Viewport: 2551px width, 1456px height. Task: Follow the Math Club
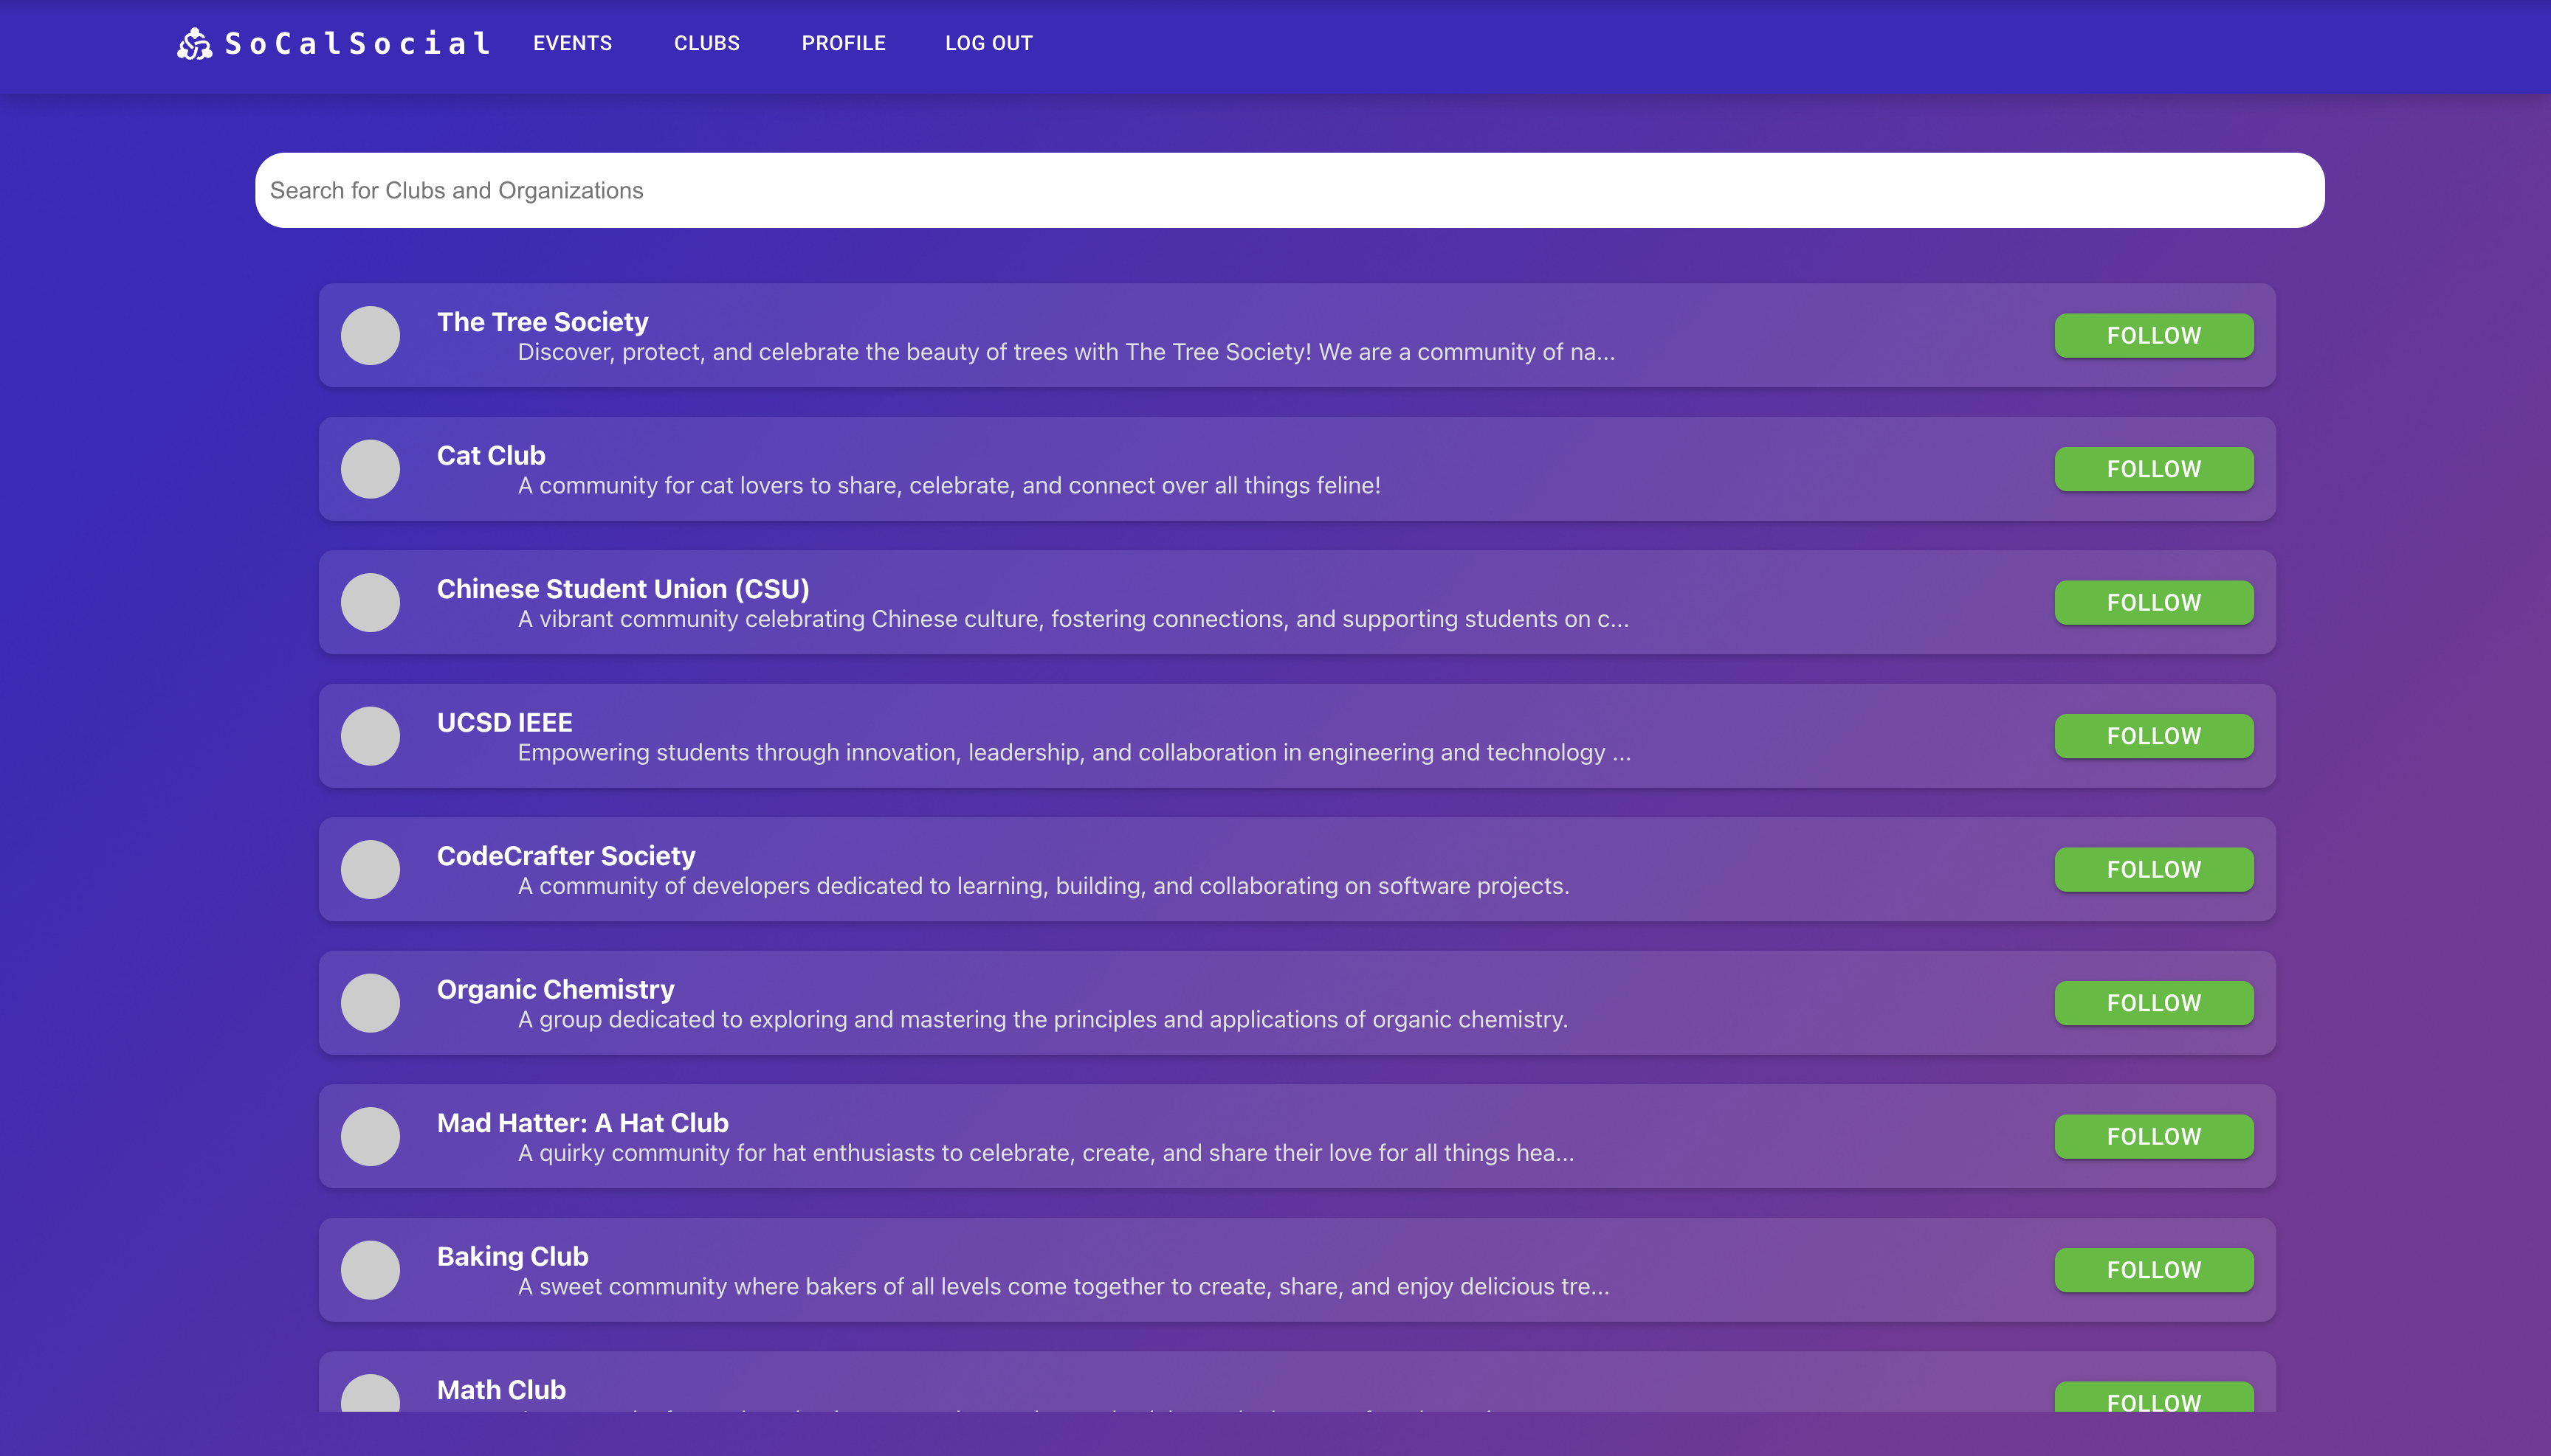click(2152, 1400)
